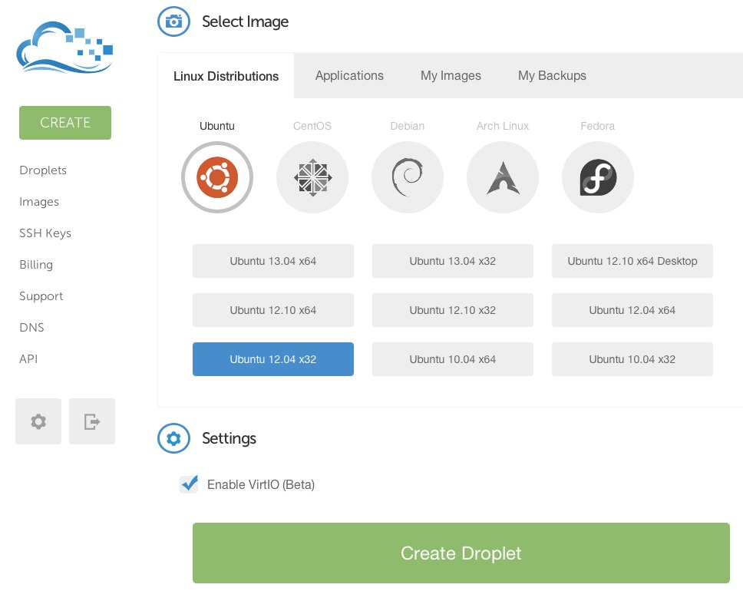Viewport: 743px width, 591px height.
Task: Go to Support in sidebar
Action: click(41, 296)
